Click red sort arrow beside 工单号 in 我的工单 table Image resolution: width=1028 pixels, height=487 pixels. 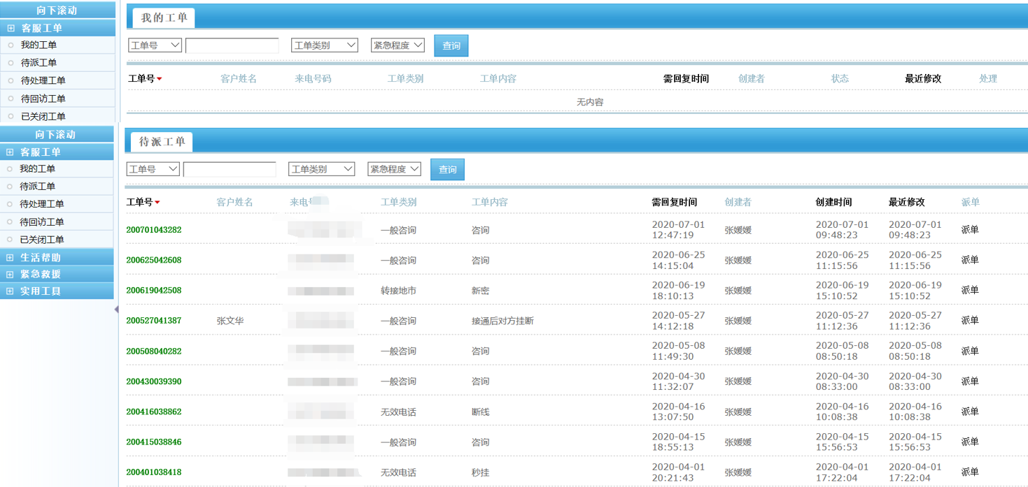[x=160, y=79]
